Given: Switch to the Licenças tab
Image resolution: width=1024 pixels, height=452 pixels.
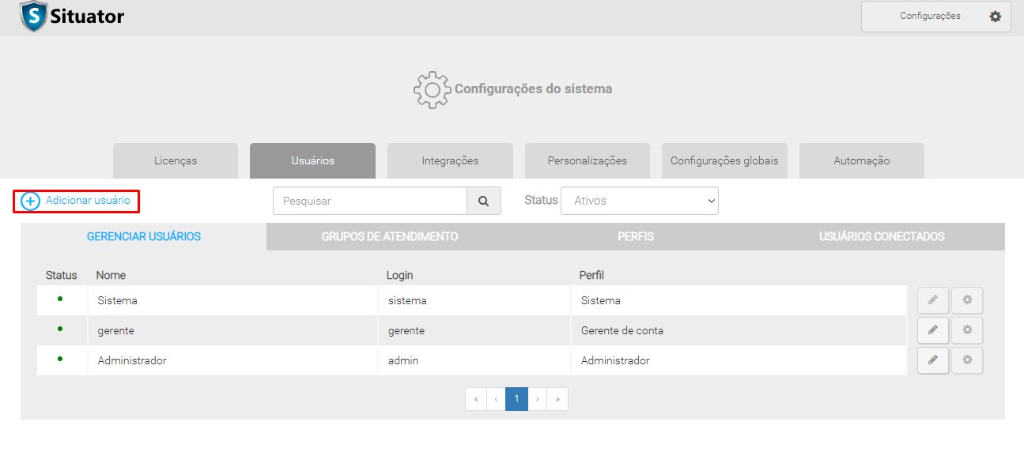Looking at the screenshot, I should click(x=176, y=160).
